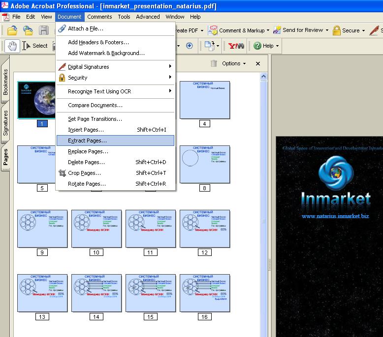The height and width of the screenshot is (337, 383).
Task: Choose Attach a File menu item
Action: click(x=115, y=28)
